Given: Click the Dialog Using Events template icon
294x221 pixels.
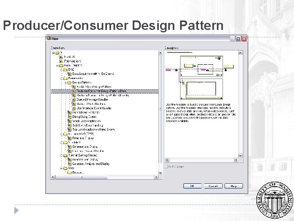Looking at the screenshot, I should (x=69, y=117).
